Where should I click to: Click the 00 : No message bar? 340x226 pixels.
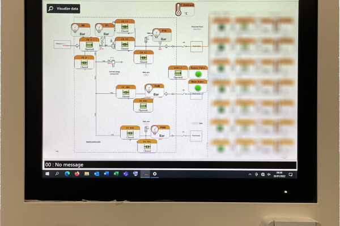[170, 165]
